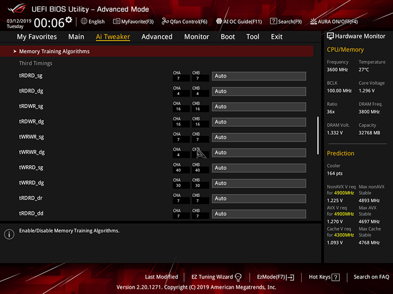Click the Capacity 32768 MB value

369,132
